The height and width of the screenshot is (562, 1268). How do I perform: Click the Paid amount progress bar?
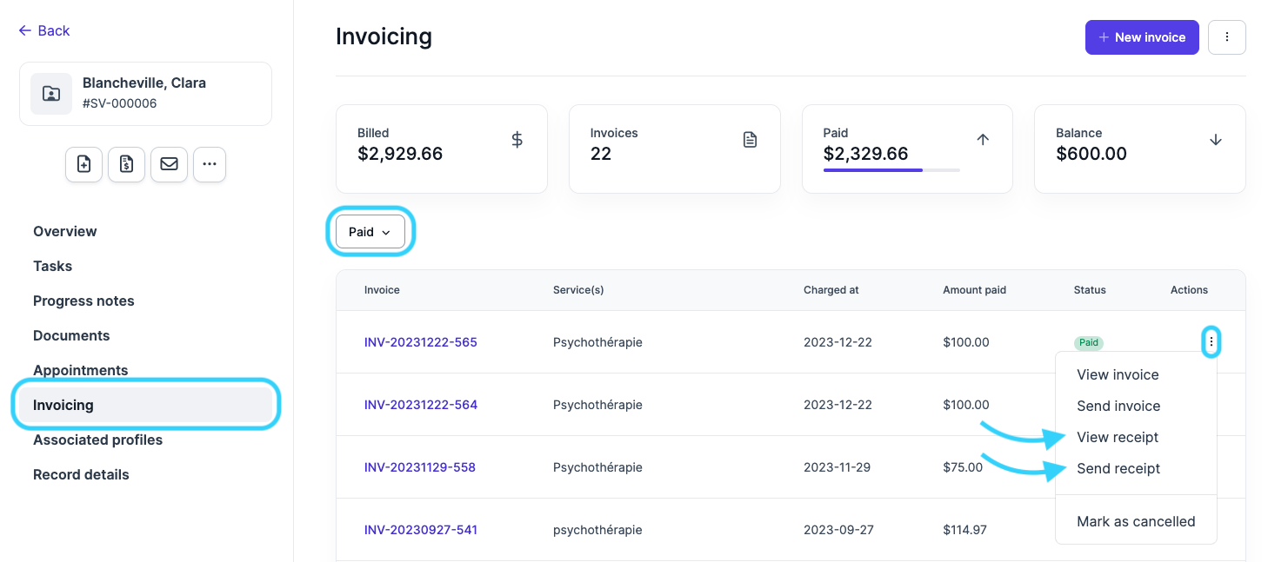891,170
